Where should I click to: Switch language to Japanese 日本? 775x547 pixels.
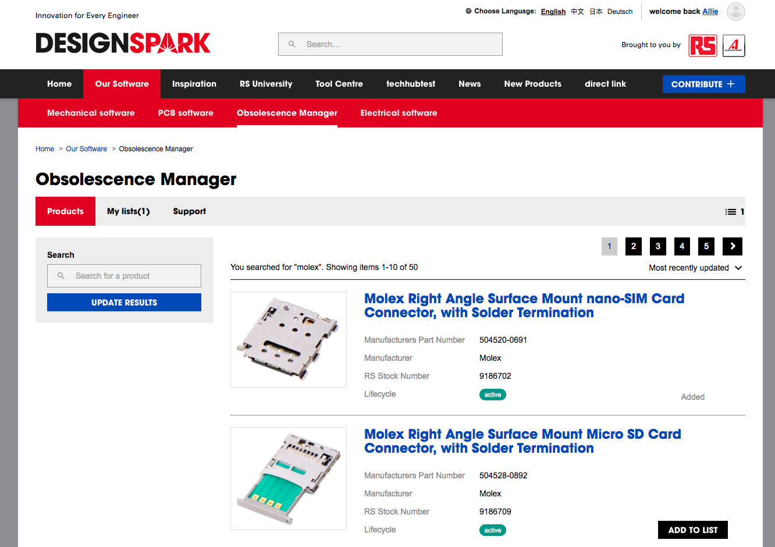[596, 12]
